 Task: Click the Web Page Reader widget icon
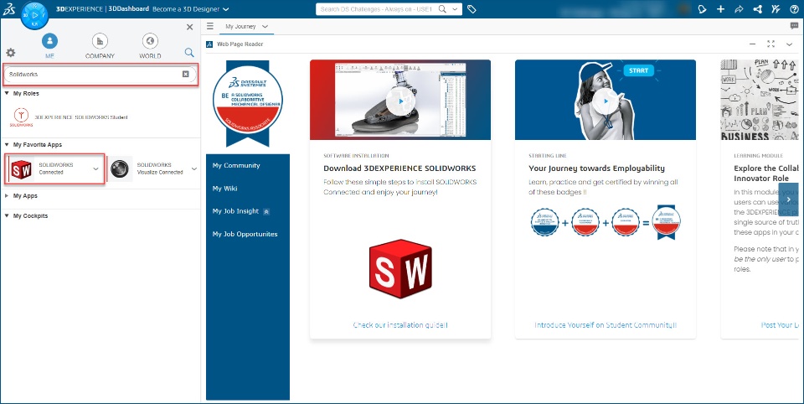[209, 44]
